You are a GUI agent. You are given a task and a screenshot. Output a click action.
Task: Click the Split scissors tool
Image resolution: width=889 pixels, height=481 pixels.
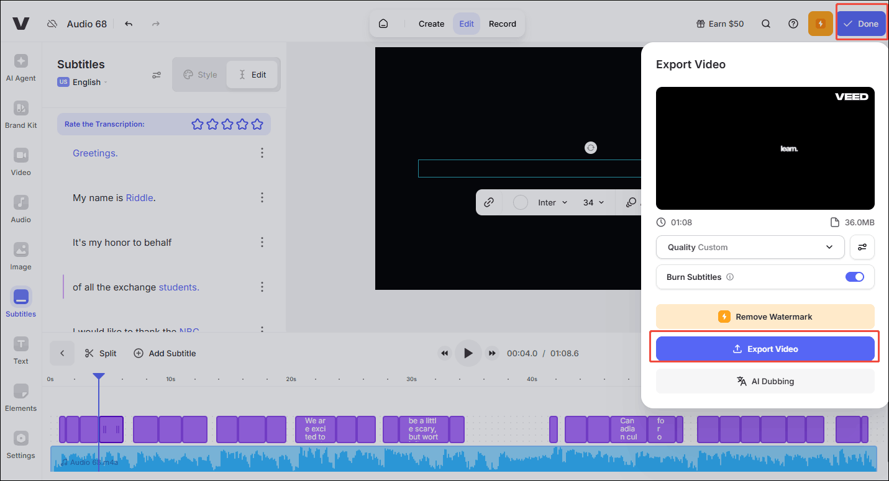(101, 353)
